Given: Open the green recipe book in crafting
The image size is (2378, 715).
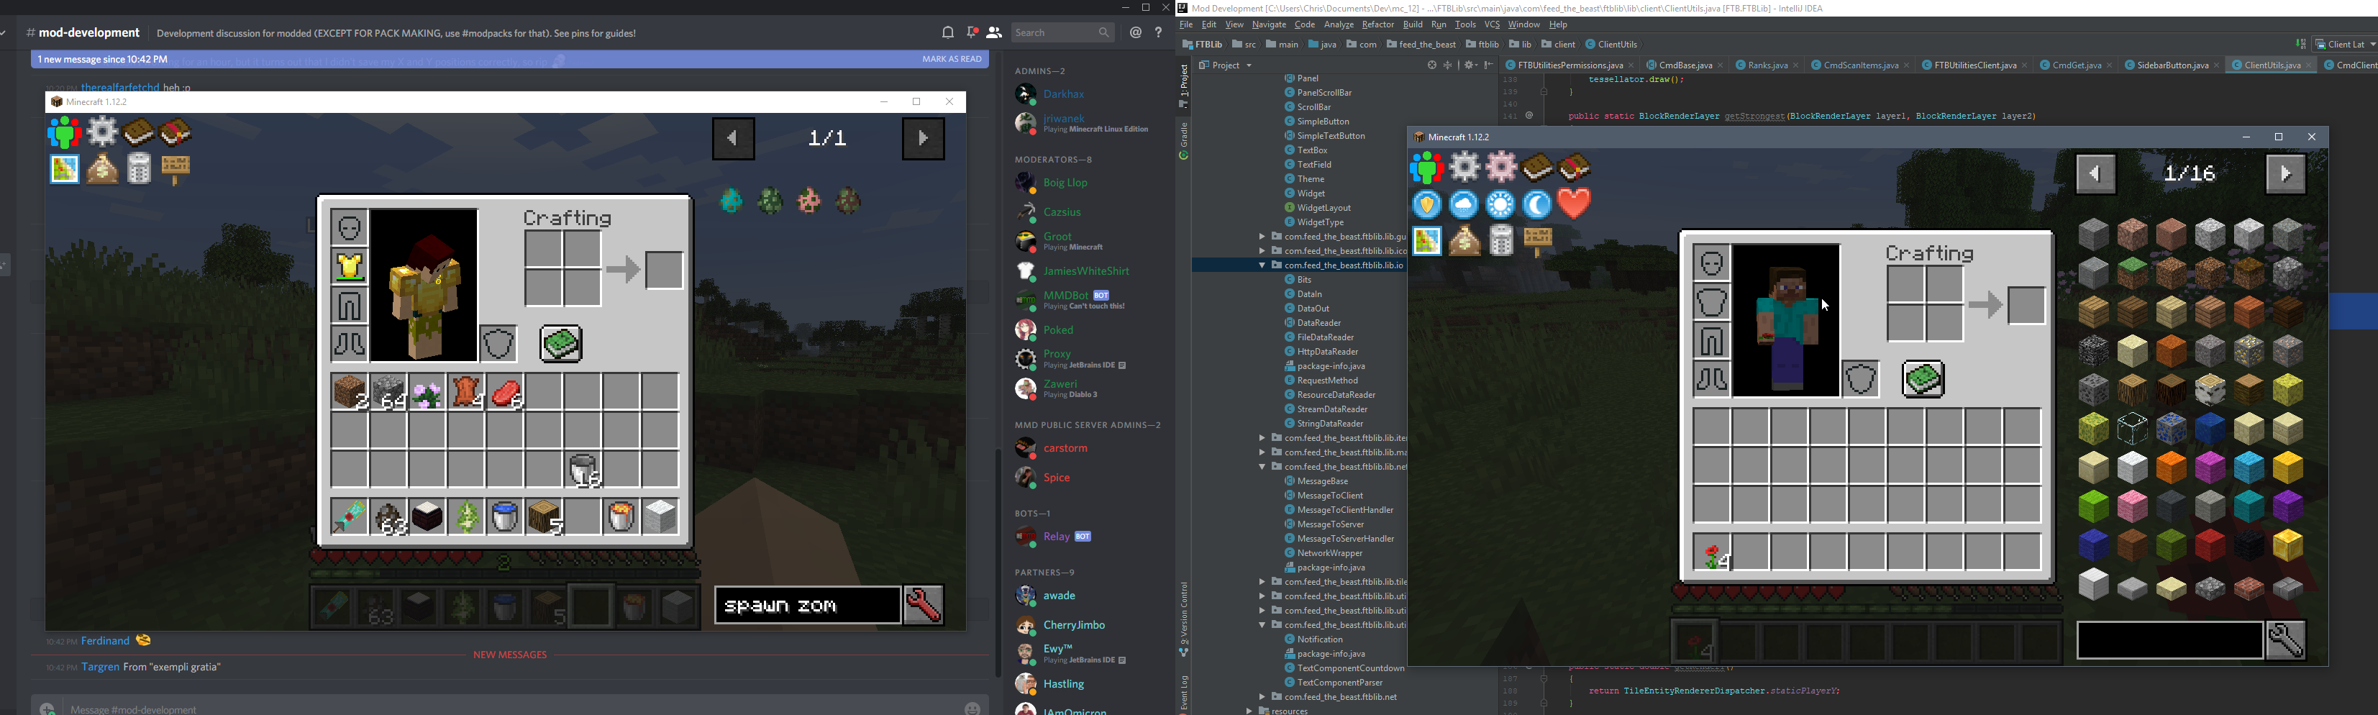Looking at the screenshot, I should (1923, 379).
